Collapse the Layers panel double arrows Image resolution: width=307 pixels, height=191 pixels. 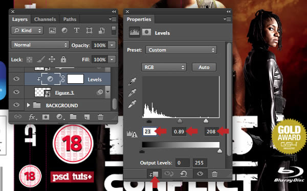114,12
